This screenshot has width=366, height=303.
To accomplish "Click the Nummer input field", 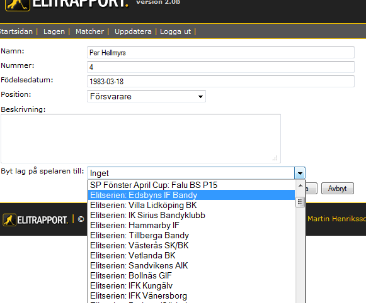I will [220, 67].
